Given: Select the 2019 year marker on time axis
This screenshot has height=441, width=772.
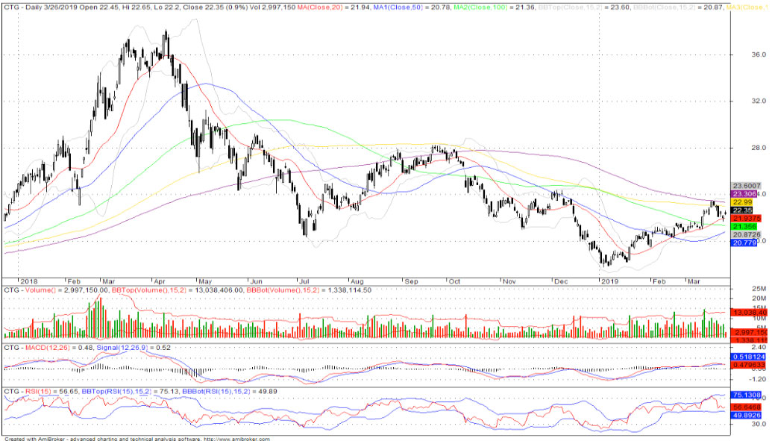Looking at the screenshot, I should (x=612, y=280).
